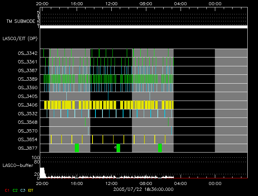Click the 2005/07/22 timestamp at bottom
The image size is (258, 196).
(143, 189)
